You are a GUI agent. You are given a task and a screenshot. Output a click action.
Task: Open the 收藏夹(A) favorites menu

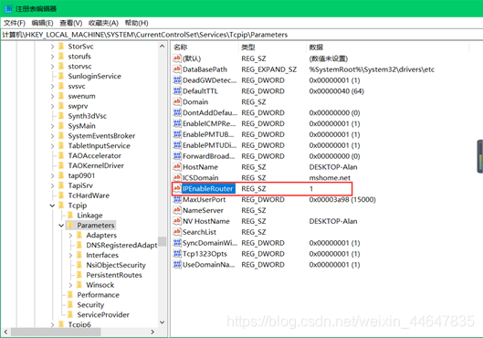coord(103,23)
